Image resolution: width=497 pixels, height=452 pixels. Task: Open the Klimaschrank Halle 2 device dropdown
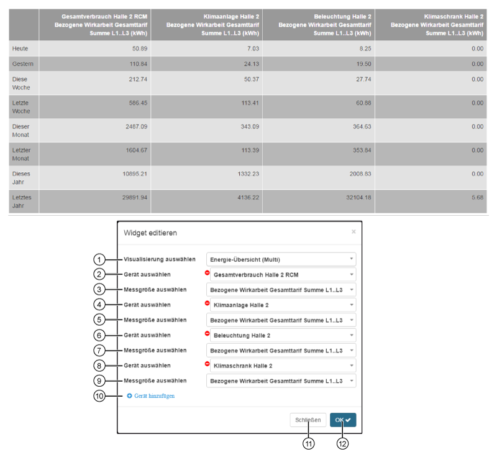point(283,365)
